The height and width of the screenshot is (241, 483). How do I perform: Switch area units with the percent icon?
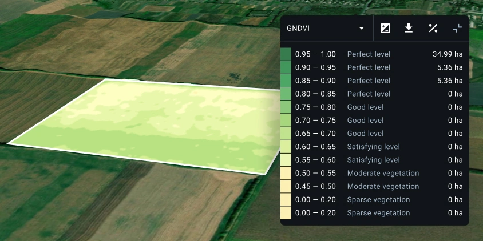[x=433, y=29]
